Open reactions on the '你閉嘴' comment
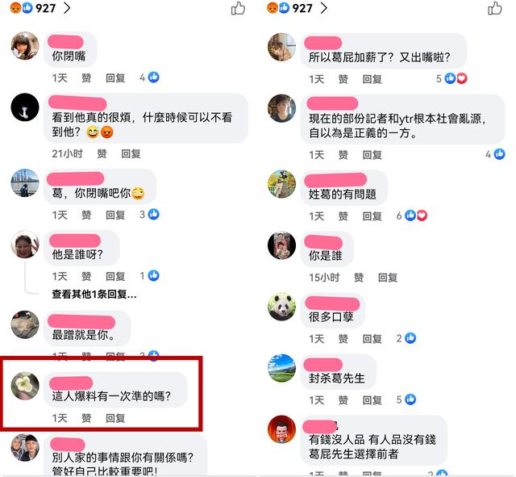The image size is (516, 477). pyautogui.click(x=149, y=77)
